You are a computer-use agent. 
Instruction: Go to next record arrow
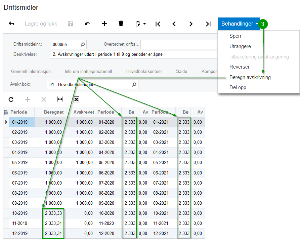(191, 24)
